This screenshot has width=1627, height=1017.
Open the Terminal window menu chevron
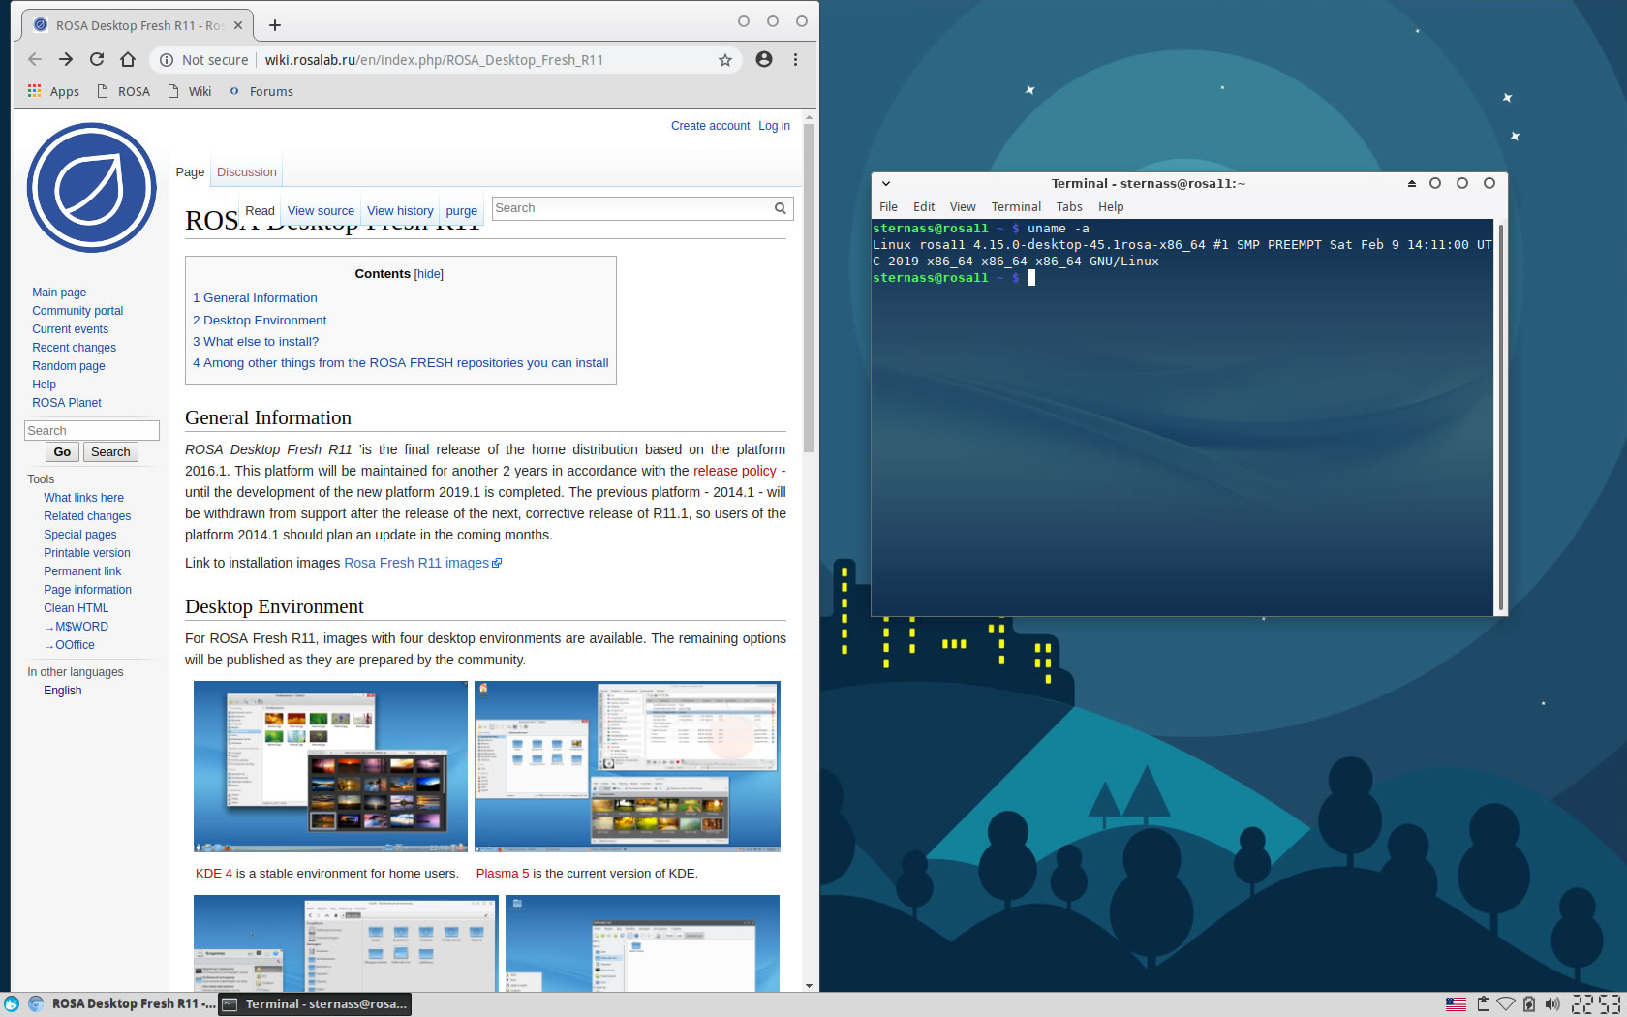885,183
